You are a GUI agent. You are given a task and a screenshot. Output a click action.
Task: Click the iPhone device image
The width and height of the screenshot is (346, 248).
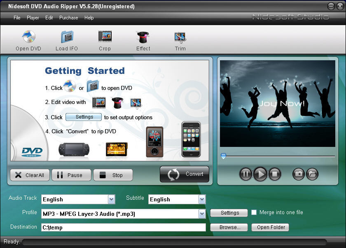[191, 139]
